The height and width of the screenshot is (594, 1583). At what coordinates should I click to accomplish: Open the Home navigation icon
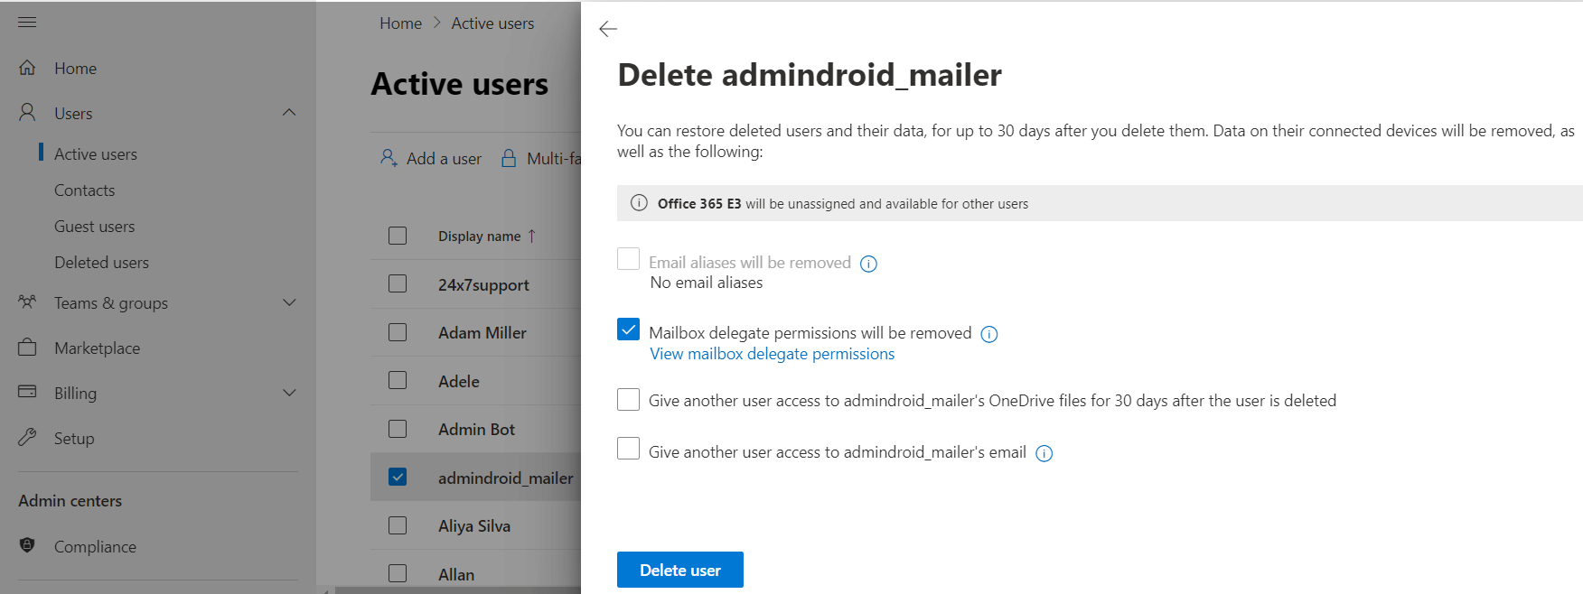click(28, 68)
